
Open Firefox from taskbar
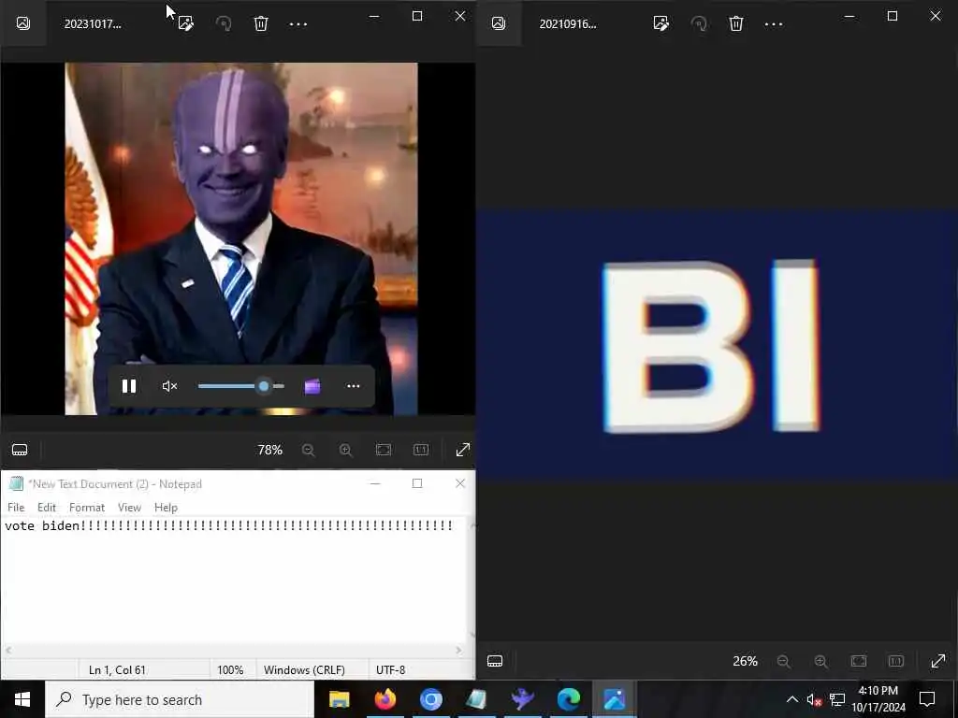click(x=385, y=699)
